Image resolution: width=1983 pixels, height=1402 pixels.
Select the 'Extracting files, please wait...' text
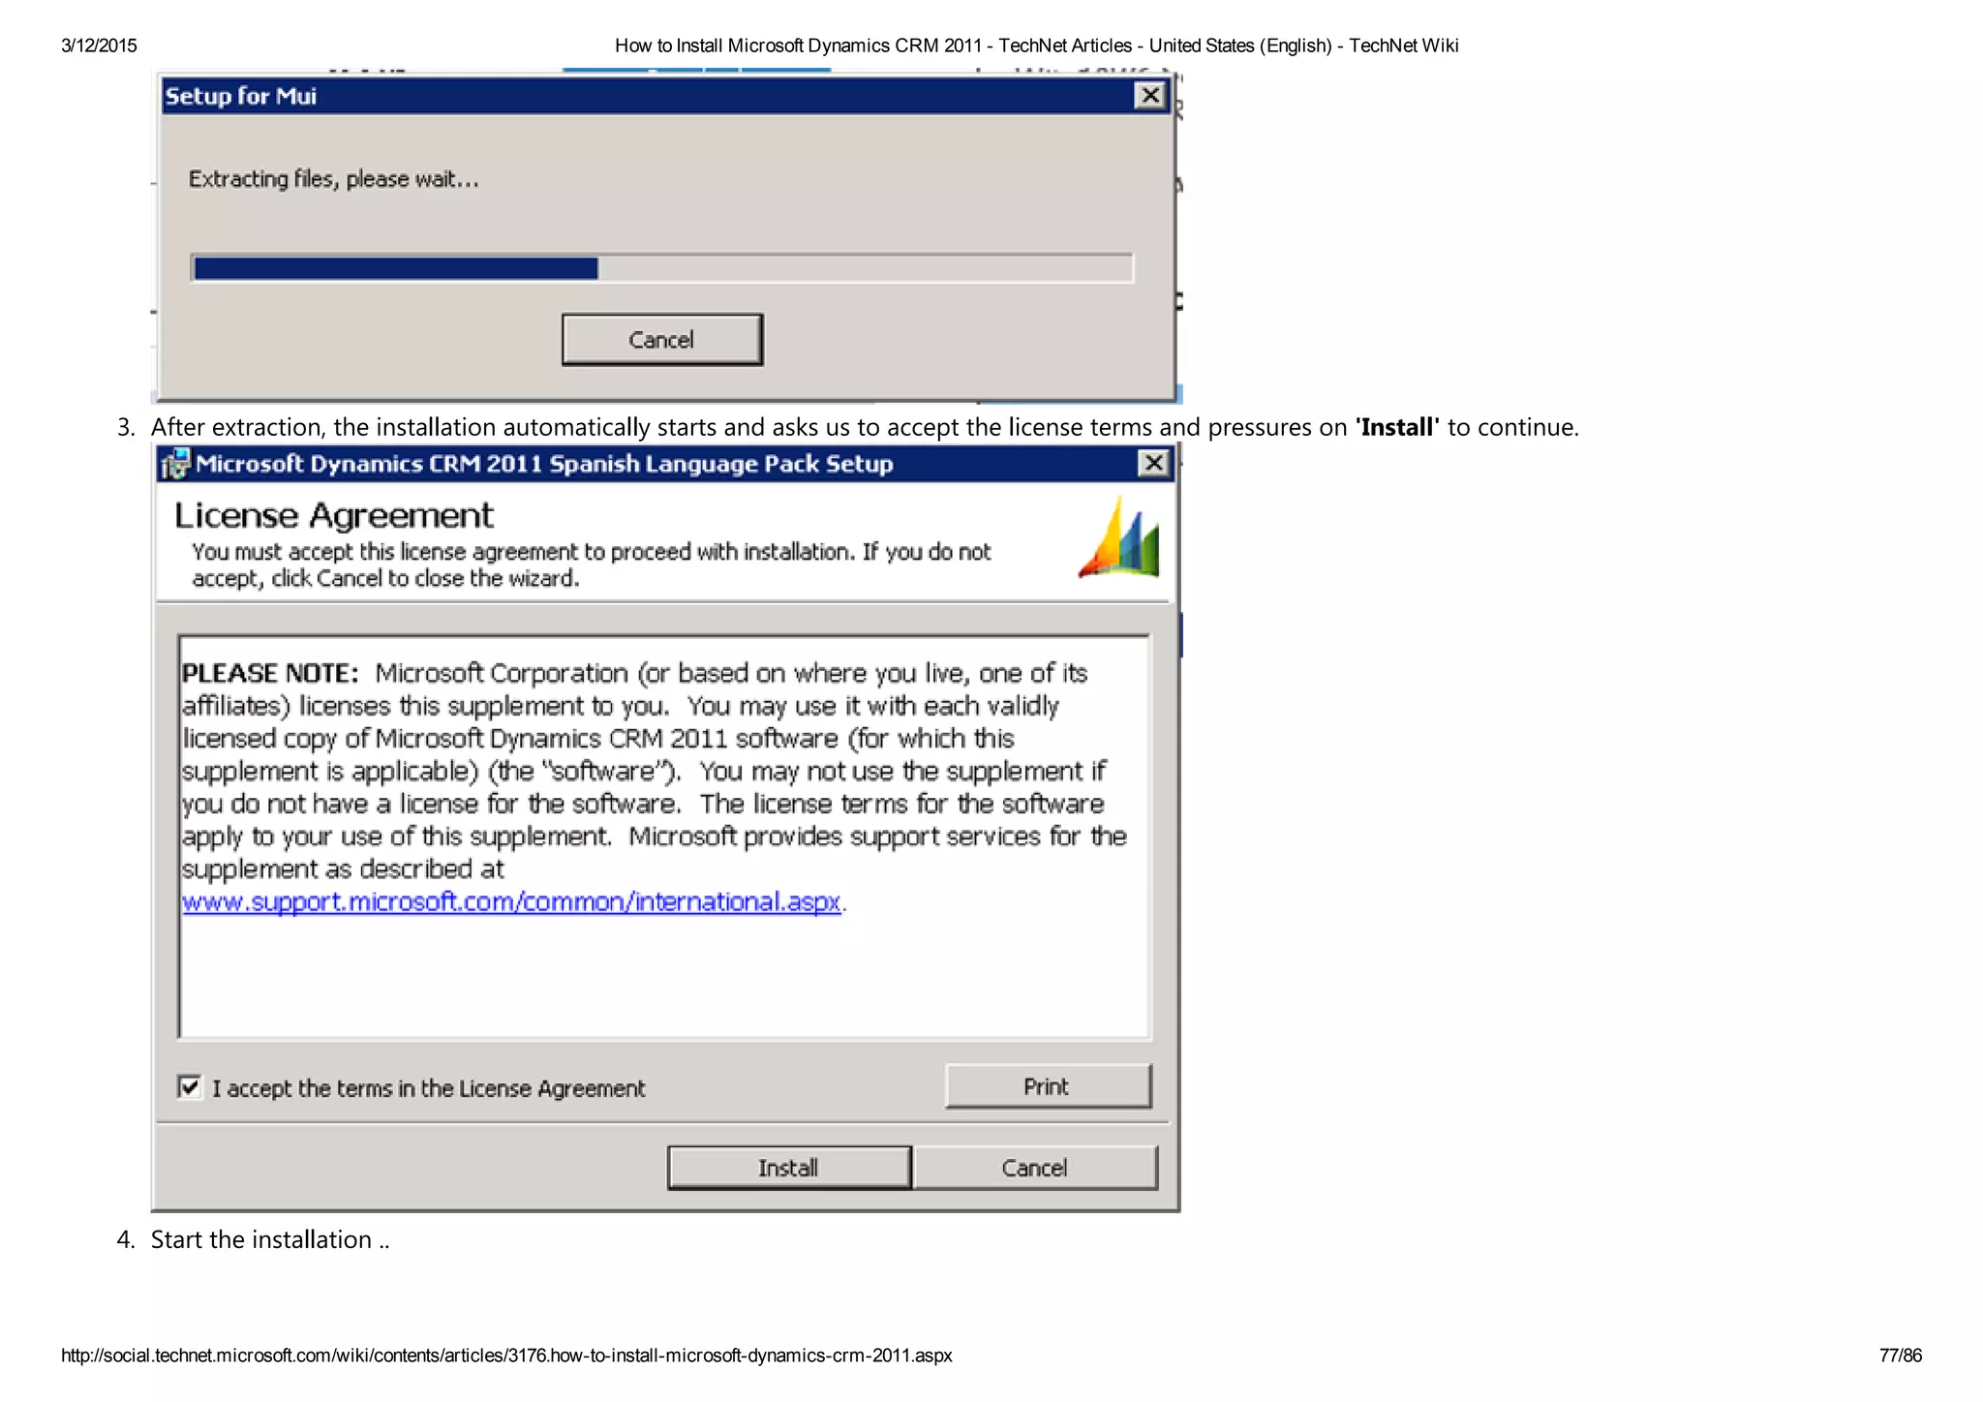click(334, 179)
